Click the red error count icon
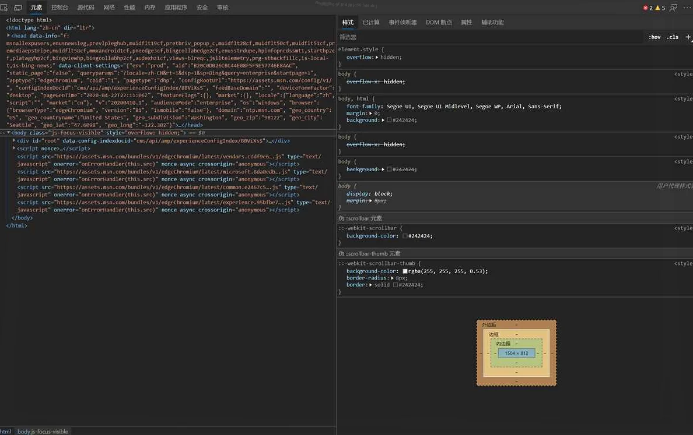693x435 pixels. tap(646, 8)
